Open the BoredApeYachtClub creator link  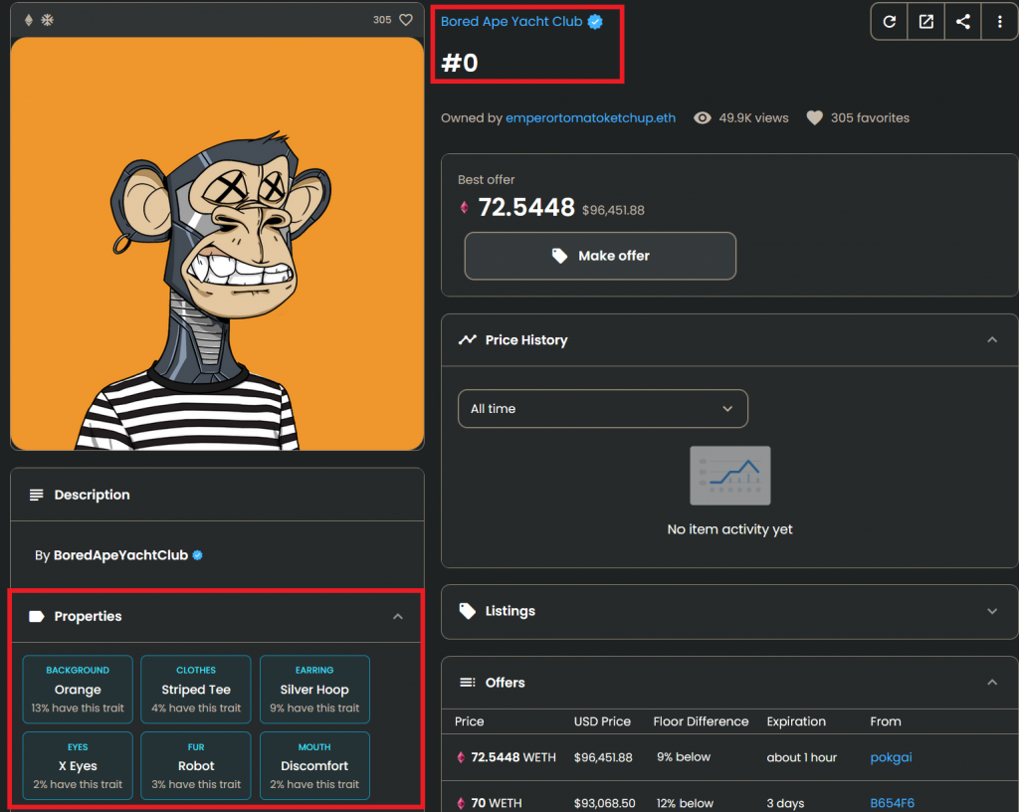pyautogui.click(x=120, y=555)
